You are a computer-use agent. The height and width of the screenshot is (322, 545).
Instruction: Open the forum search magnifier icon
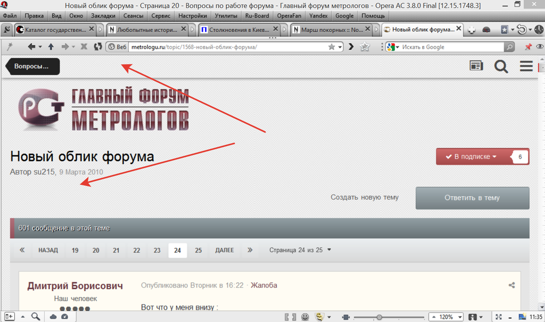click(x=501, y=66)
